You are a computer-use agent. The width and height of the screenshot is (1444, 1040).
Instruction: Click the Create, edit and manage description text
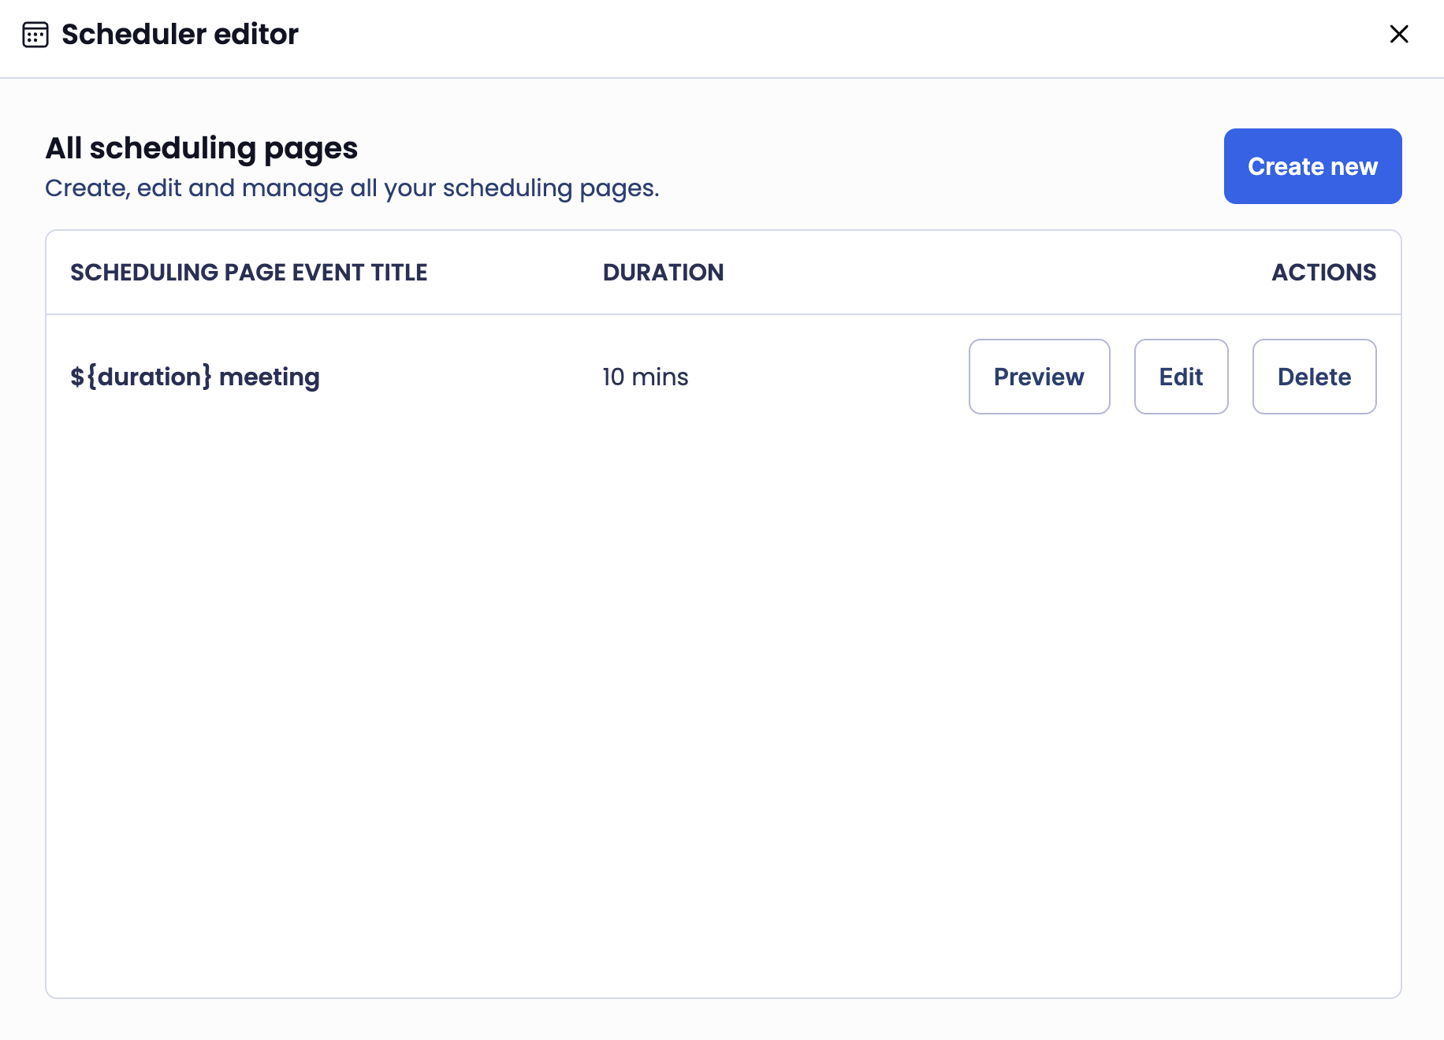tap(353, 188)
